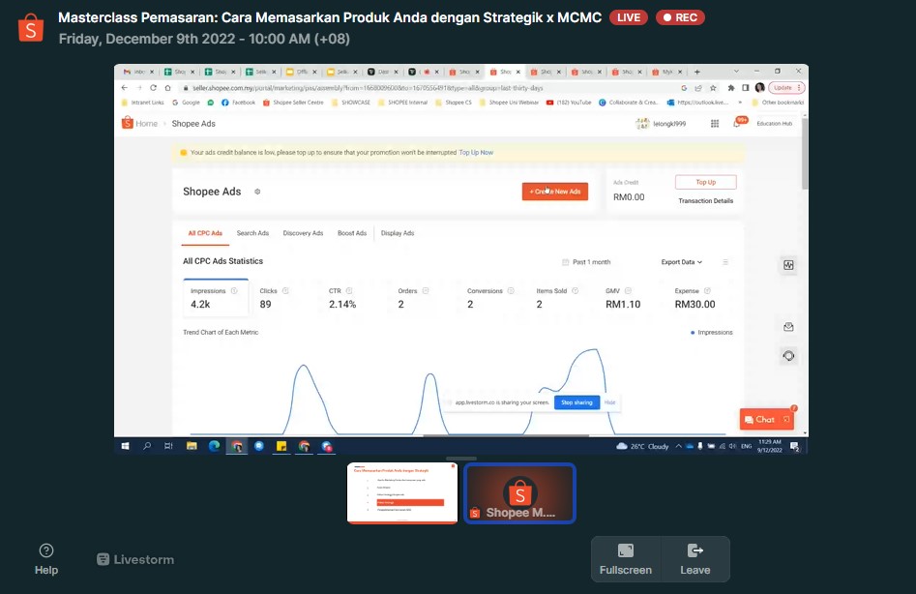Open the metrics list settings icon
Image resolution: width=916 pixels, height=594 pixels.
click(x=725, y=262)
